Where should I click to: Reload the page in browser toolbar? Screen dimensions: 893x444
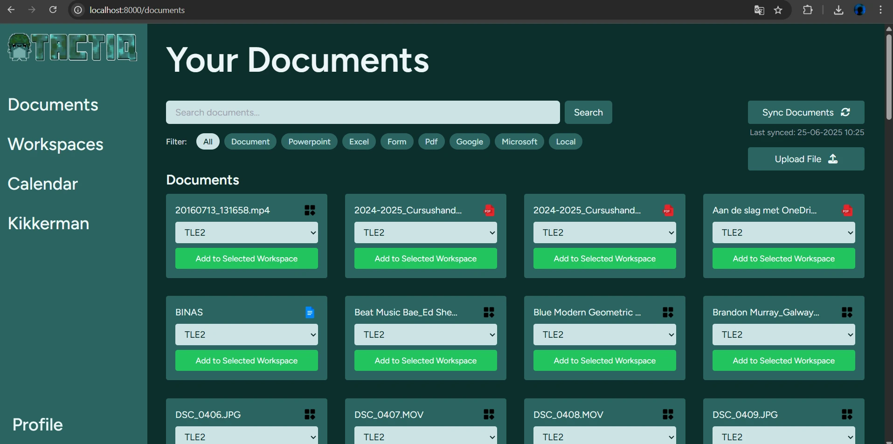click(x=53, y=10)
